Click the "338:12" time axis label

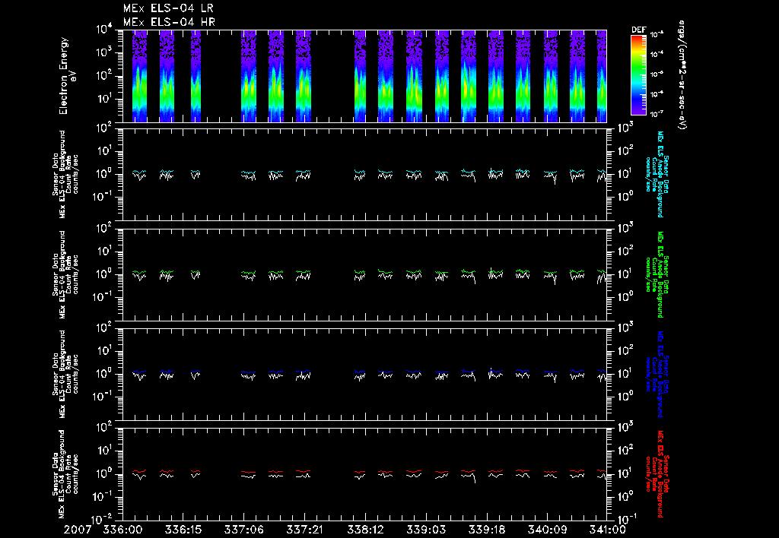tap(366, 530)
